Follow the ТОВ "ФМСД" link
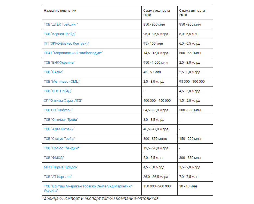The width and height of the screenshot is (254, 204). click(x=54, y=158)
